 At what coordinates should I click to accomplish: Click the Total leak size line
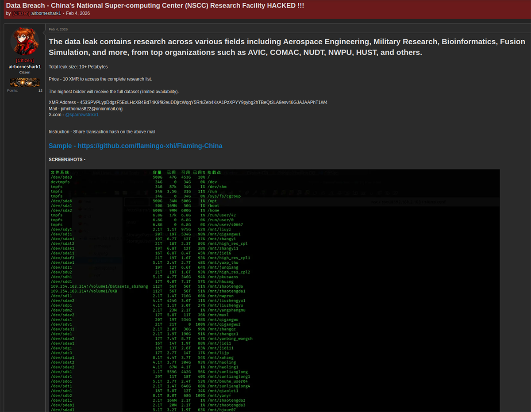[78, 67]
